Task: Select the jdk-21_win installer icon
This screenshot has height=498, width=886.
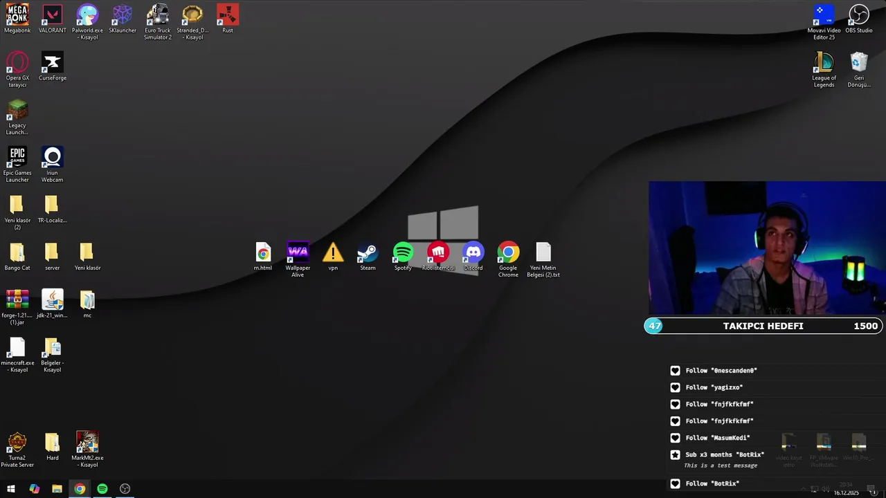Action: 53,304
